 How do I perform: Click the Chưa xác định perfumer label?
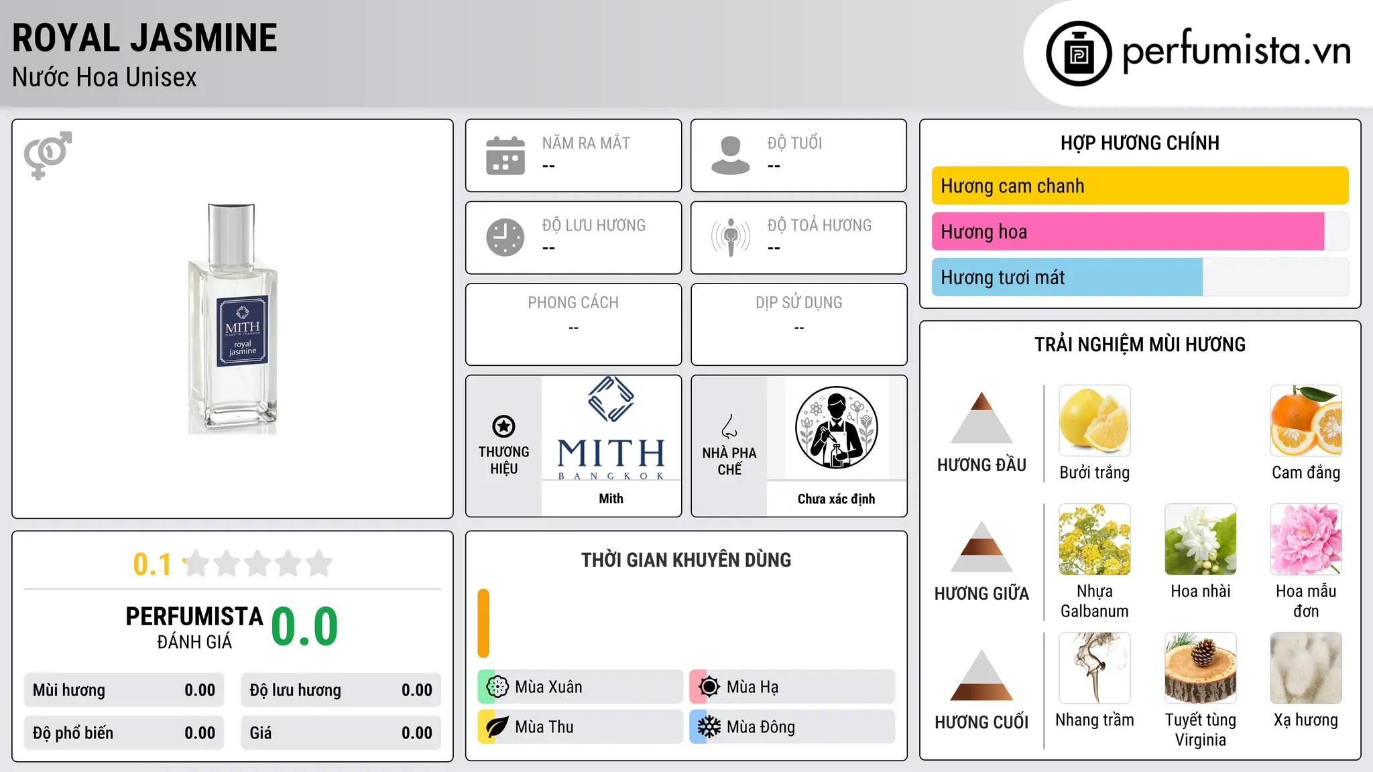click(x=836, y=499)
